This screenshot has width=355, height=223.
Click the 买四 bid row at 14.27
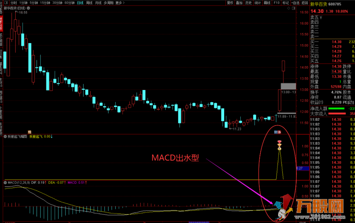pos(332,56)
